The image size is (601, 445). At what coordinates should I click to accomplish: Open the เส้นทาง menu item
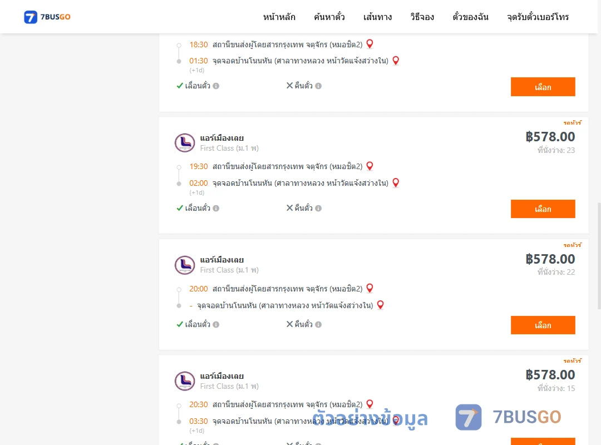377,17
